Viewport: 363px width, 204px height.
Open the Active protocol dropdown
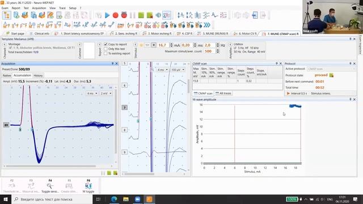click(x=331, y=69)
